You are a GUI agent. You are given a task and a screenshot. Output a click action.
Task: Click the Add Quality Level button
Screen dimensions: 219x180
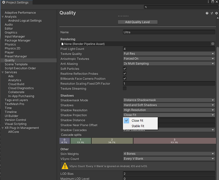pyautogui.click(x=138, y=22)
